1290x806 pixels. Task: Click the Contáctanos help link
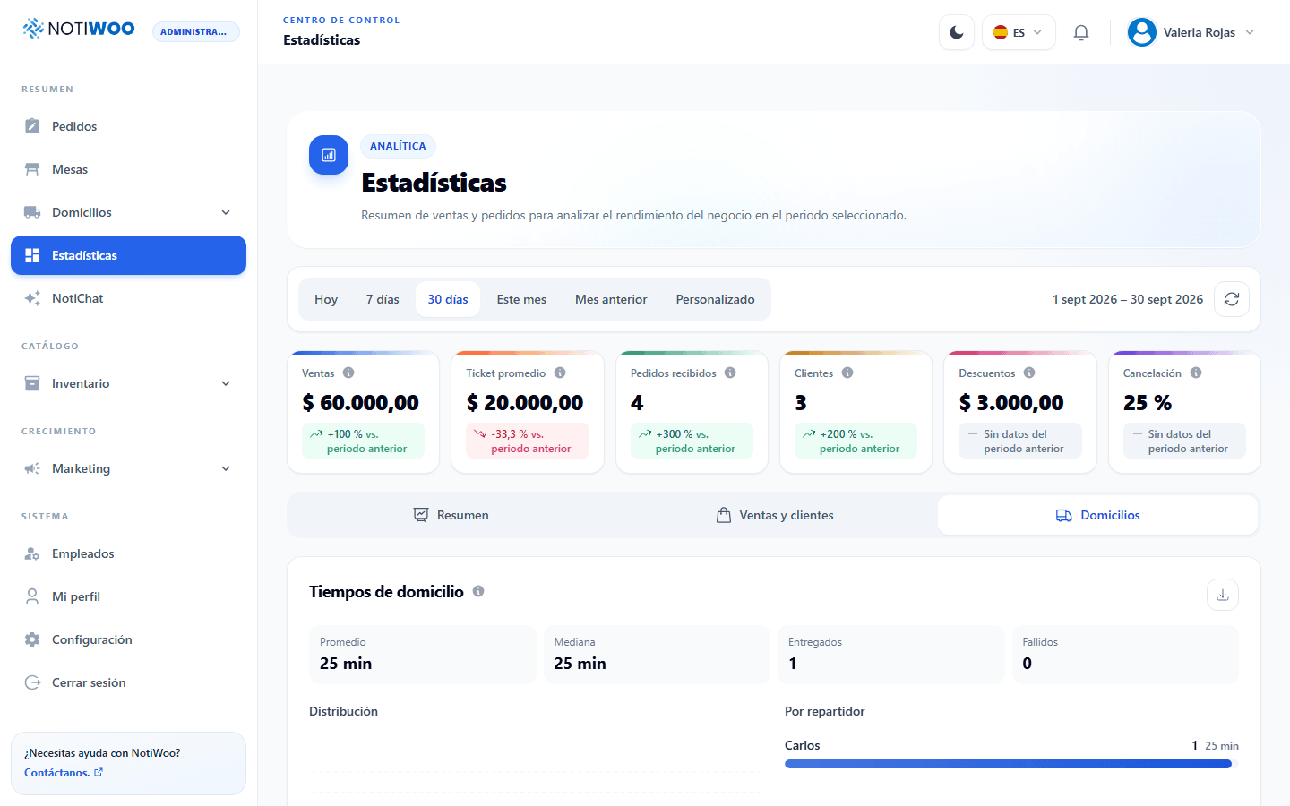pyautogui.click(x=64, y=773)
